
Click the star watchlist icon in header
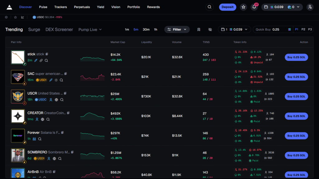(x=243, y=7)
